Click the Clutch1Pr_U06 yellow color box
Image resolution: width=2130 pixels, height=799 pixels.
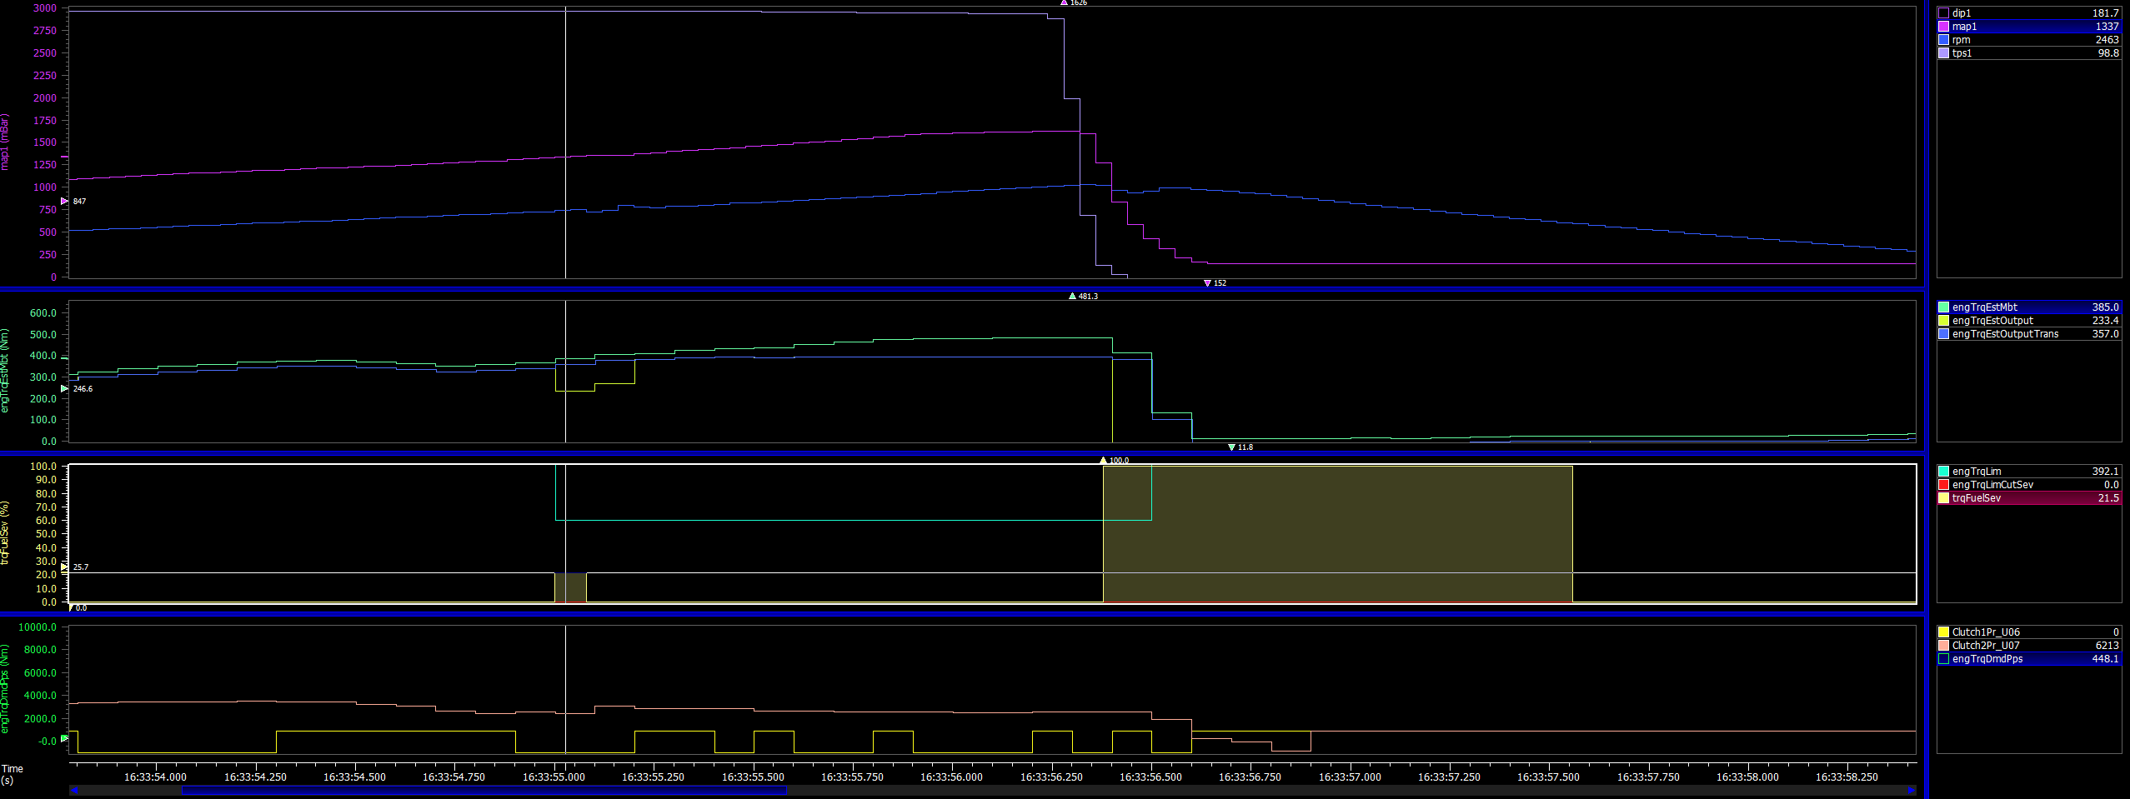pos(1943,632)
